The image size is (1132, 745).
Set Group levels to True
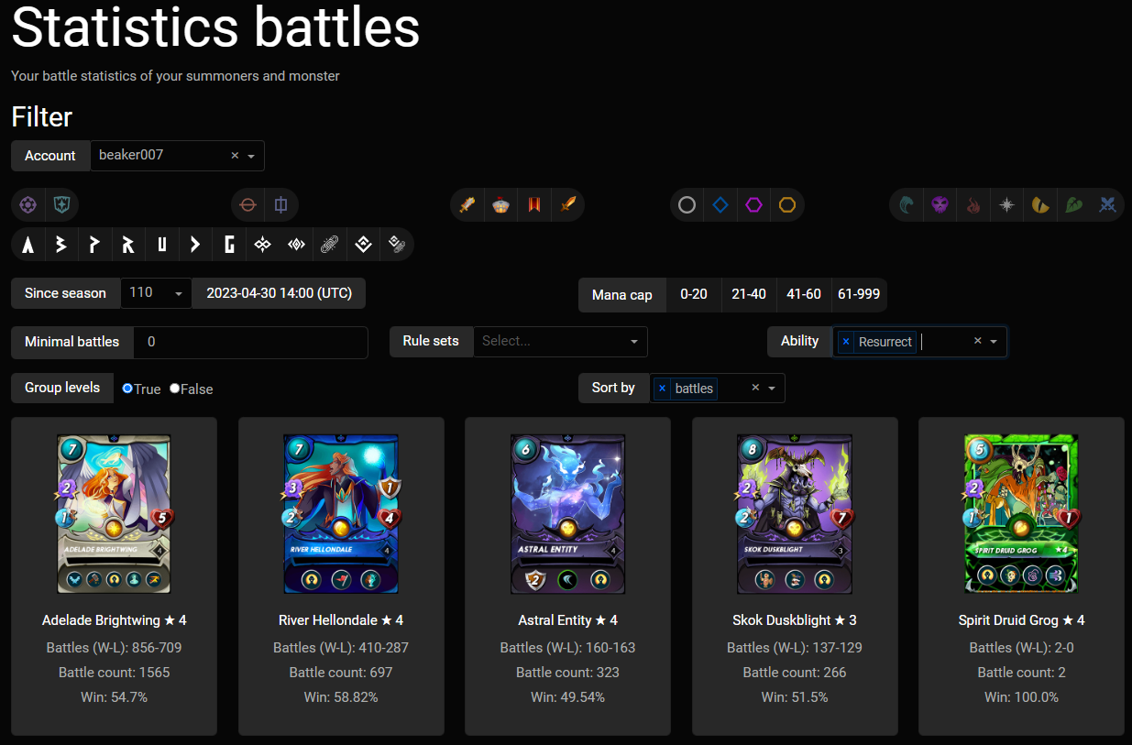coord(127,389)
